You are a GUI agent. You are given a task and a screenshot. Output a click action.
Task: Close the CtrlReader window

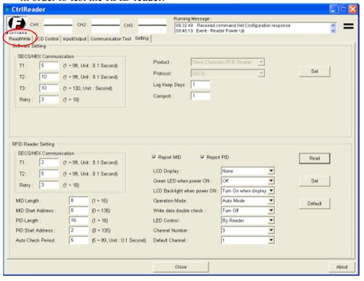point(352,9)
